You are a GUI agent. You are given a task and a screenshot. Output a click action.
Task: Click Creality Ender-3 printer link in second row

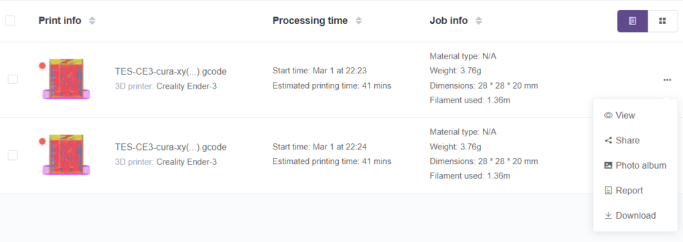tap(187, 162)
